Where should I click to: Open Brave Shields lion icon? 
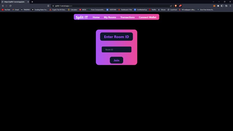coord(176,6)
